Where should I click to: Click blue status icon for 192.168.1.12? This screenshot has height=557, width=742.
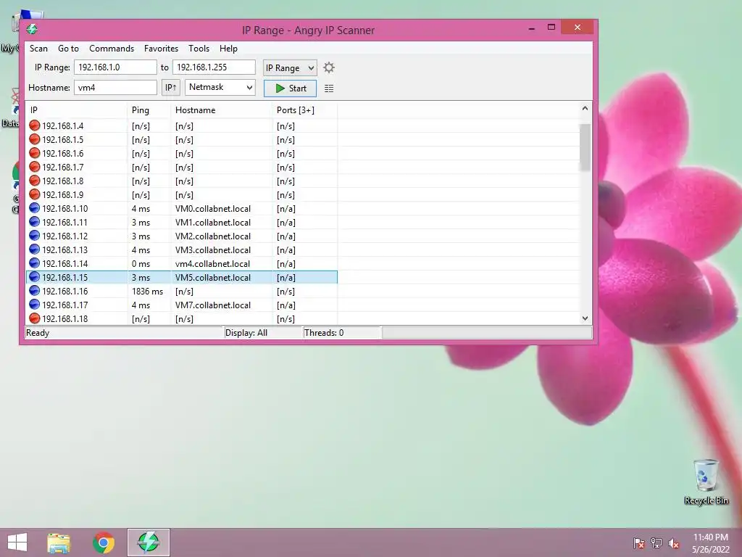[x=34, y=236]
